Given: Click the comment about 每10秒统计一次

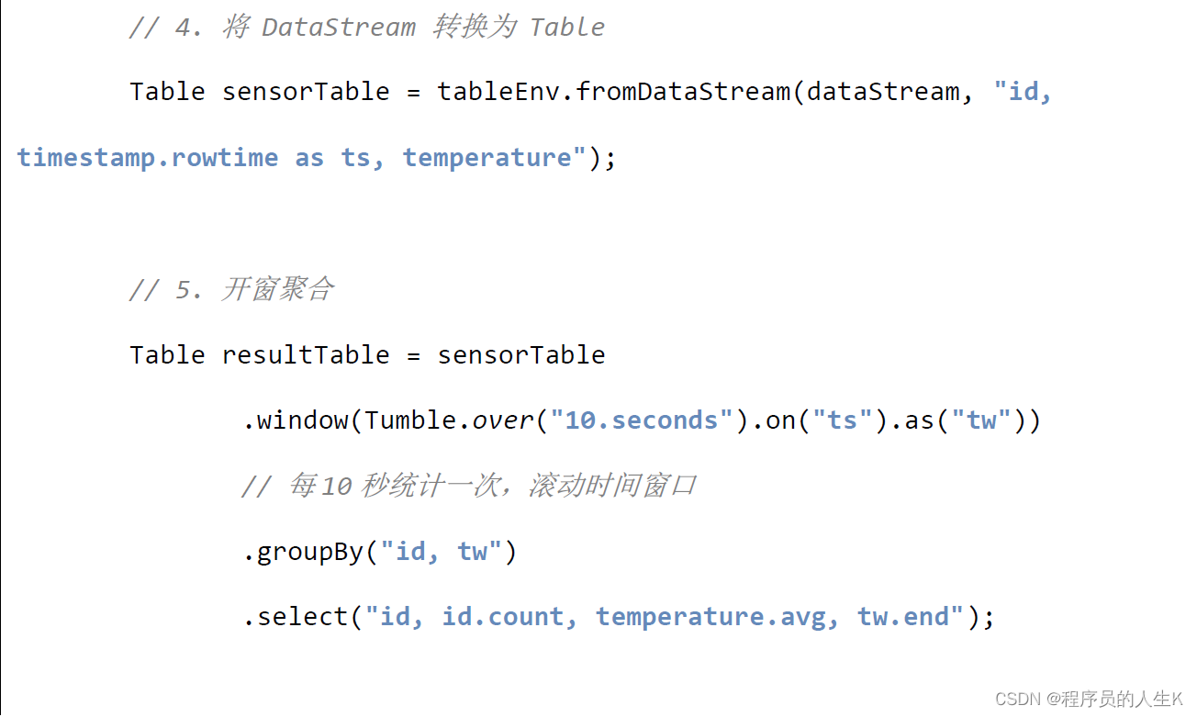Looking at the screenshot, I should [x=468, y=486].
